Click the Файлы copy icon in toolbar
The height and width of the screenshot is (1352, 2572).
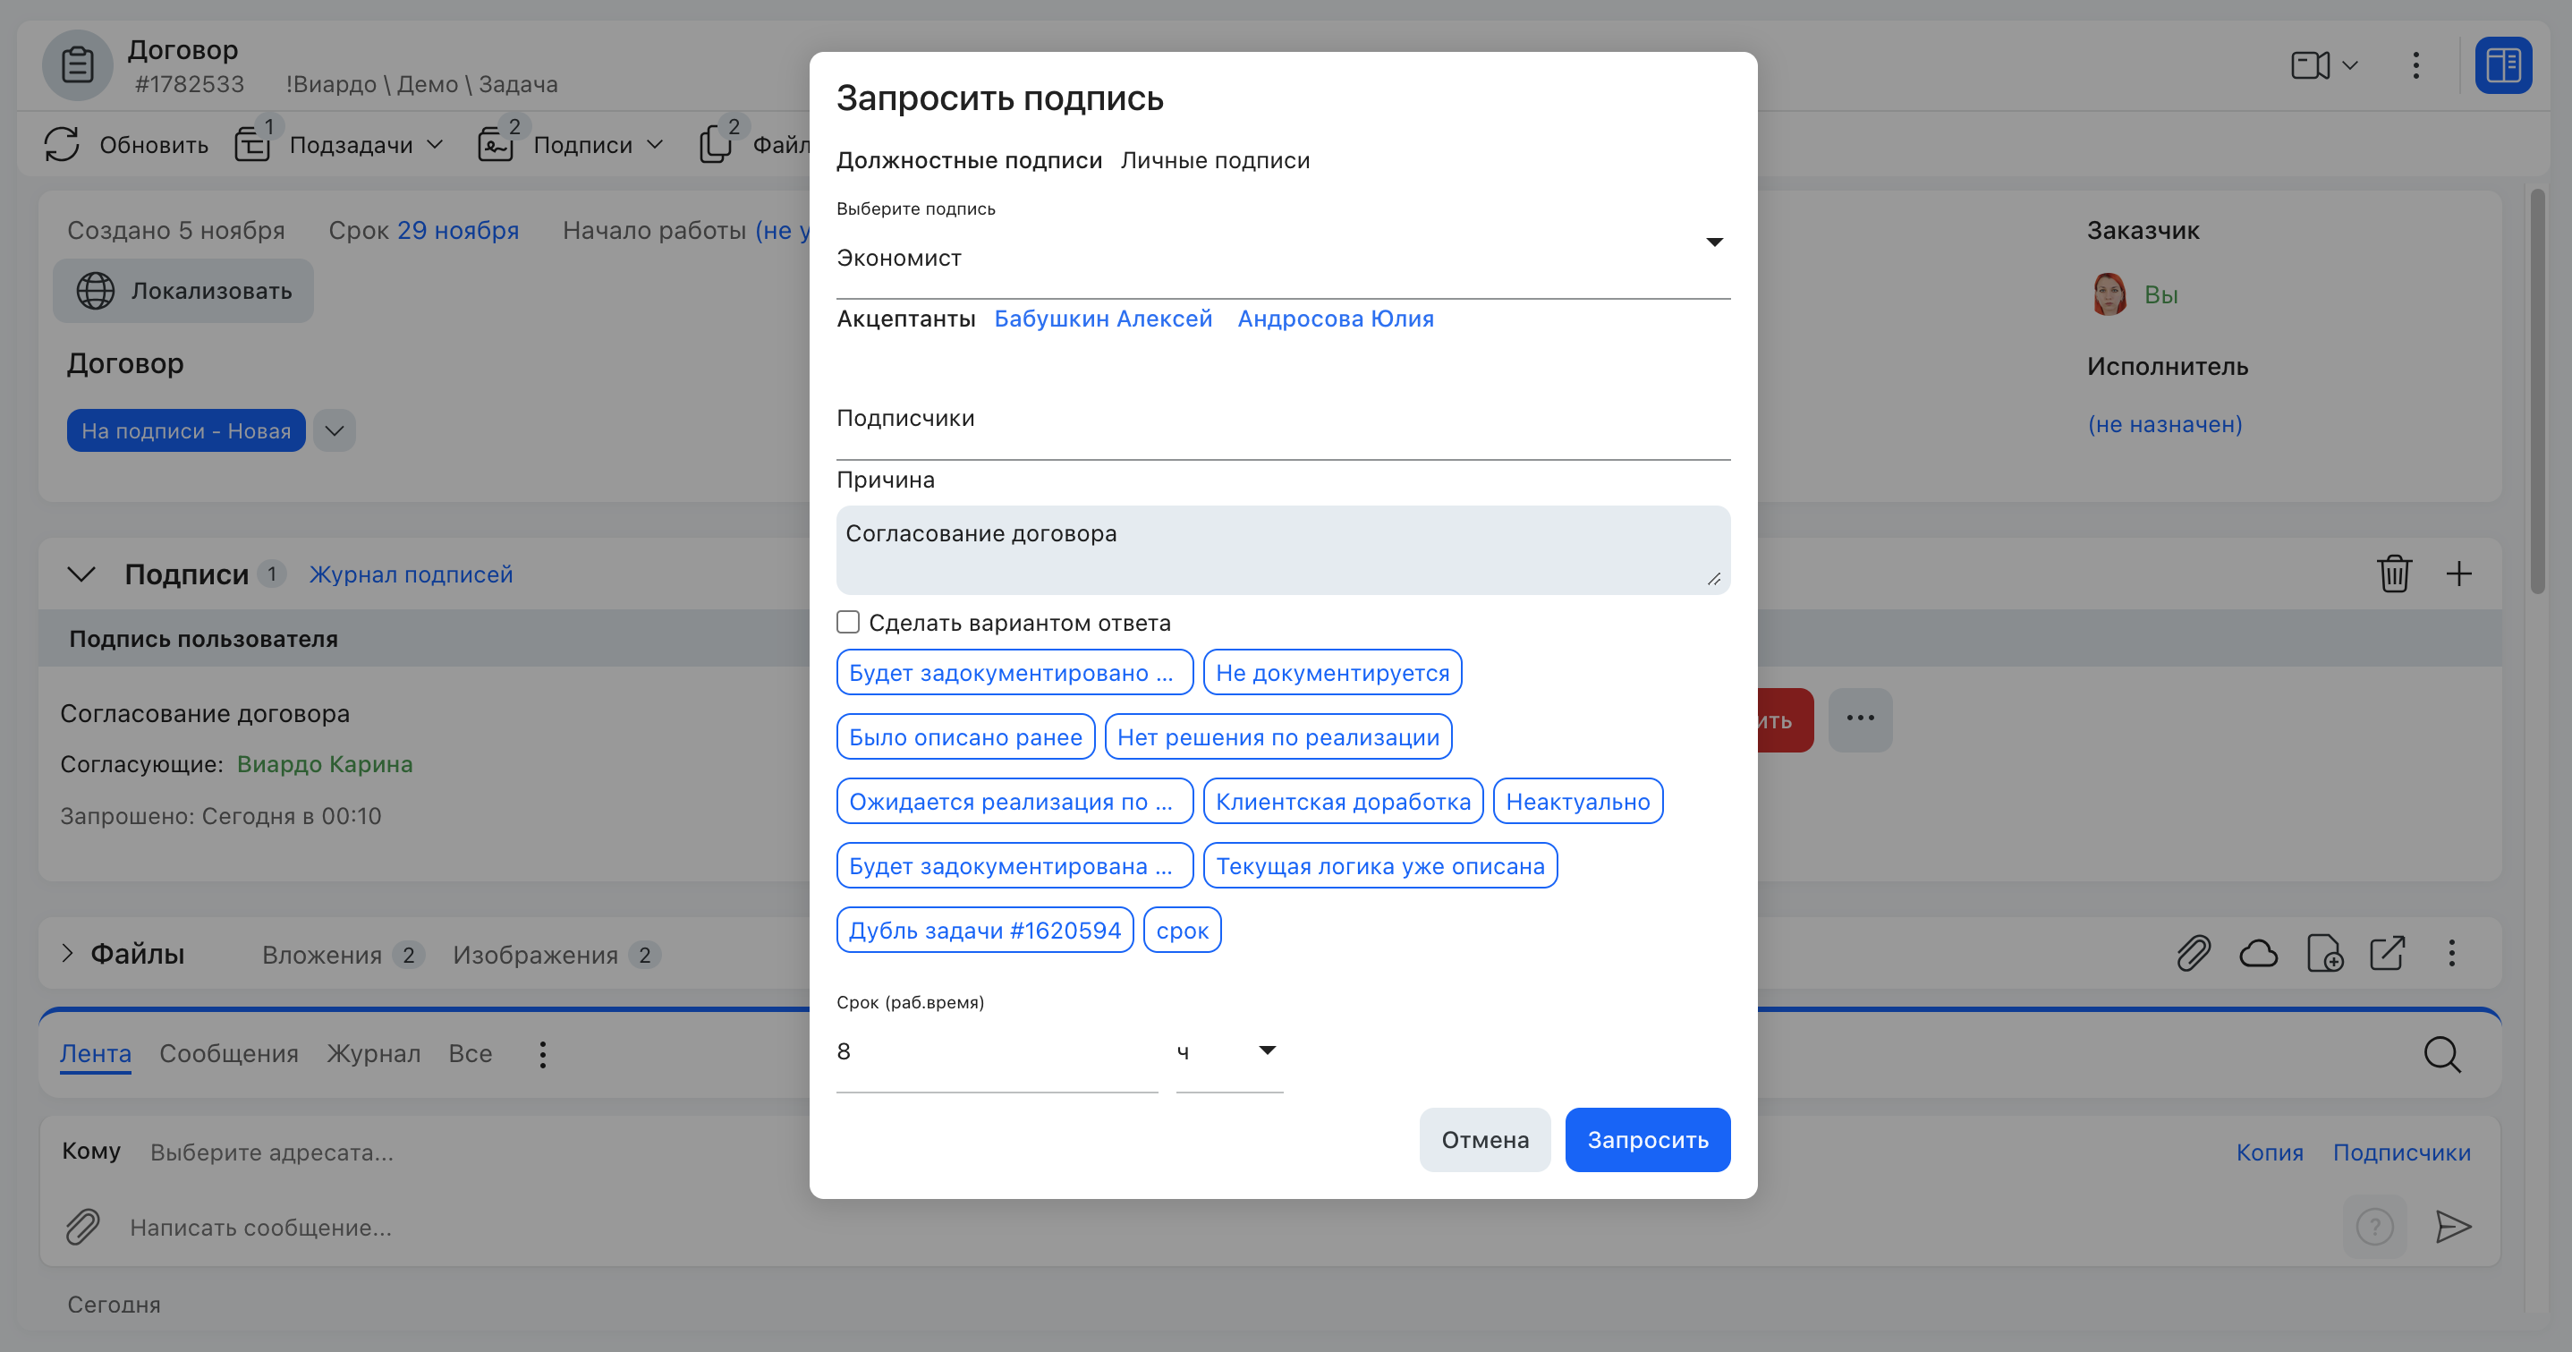pyautogui.click(x=715, y=145)
